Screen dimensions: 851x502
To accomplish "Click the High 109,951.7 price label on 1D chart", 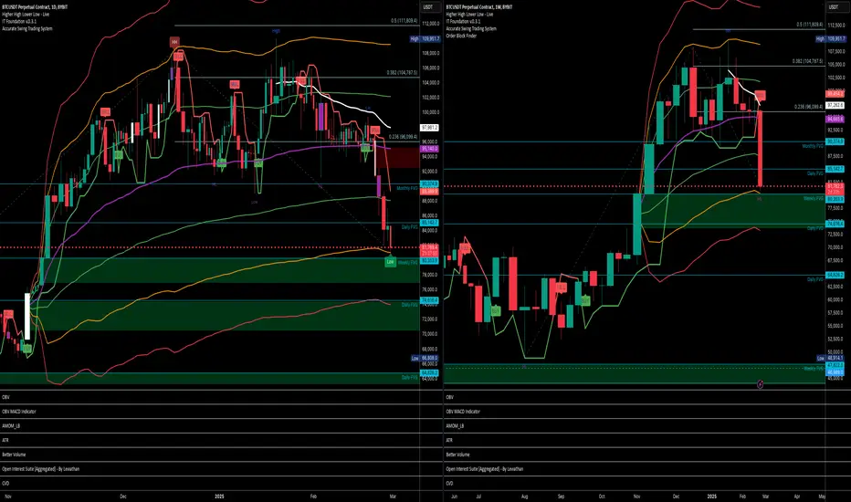I will pos(425,39).
